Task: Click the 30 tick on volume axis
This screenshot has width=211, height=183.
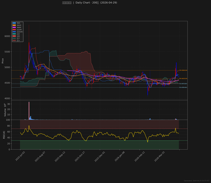Action: pyautogui.click(x=8, y=104)
